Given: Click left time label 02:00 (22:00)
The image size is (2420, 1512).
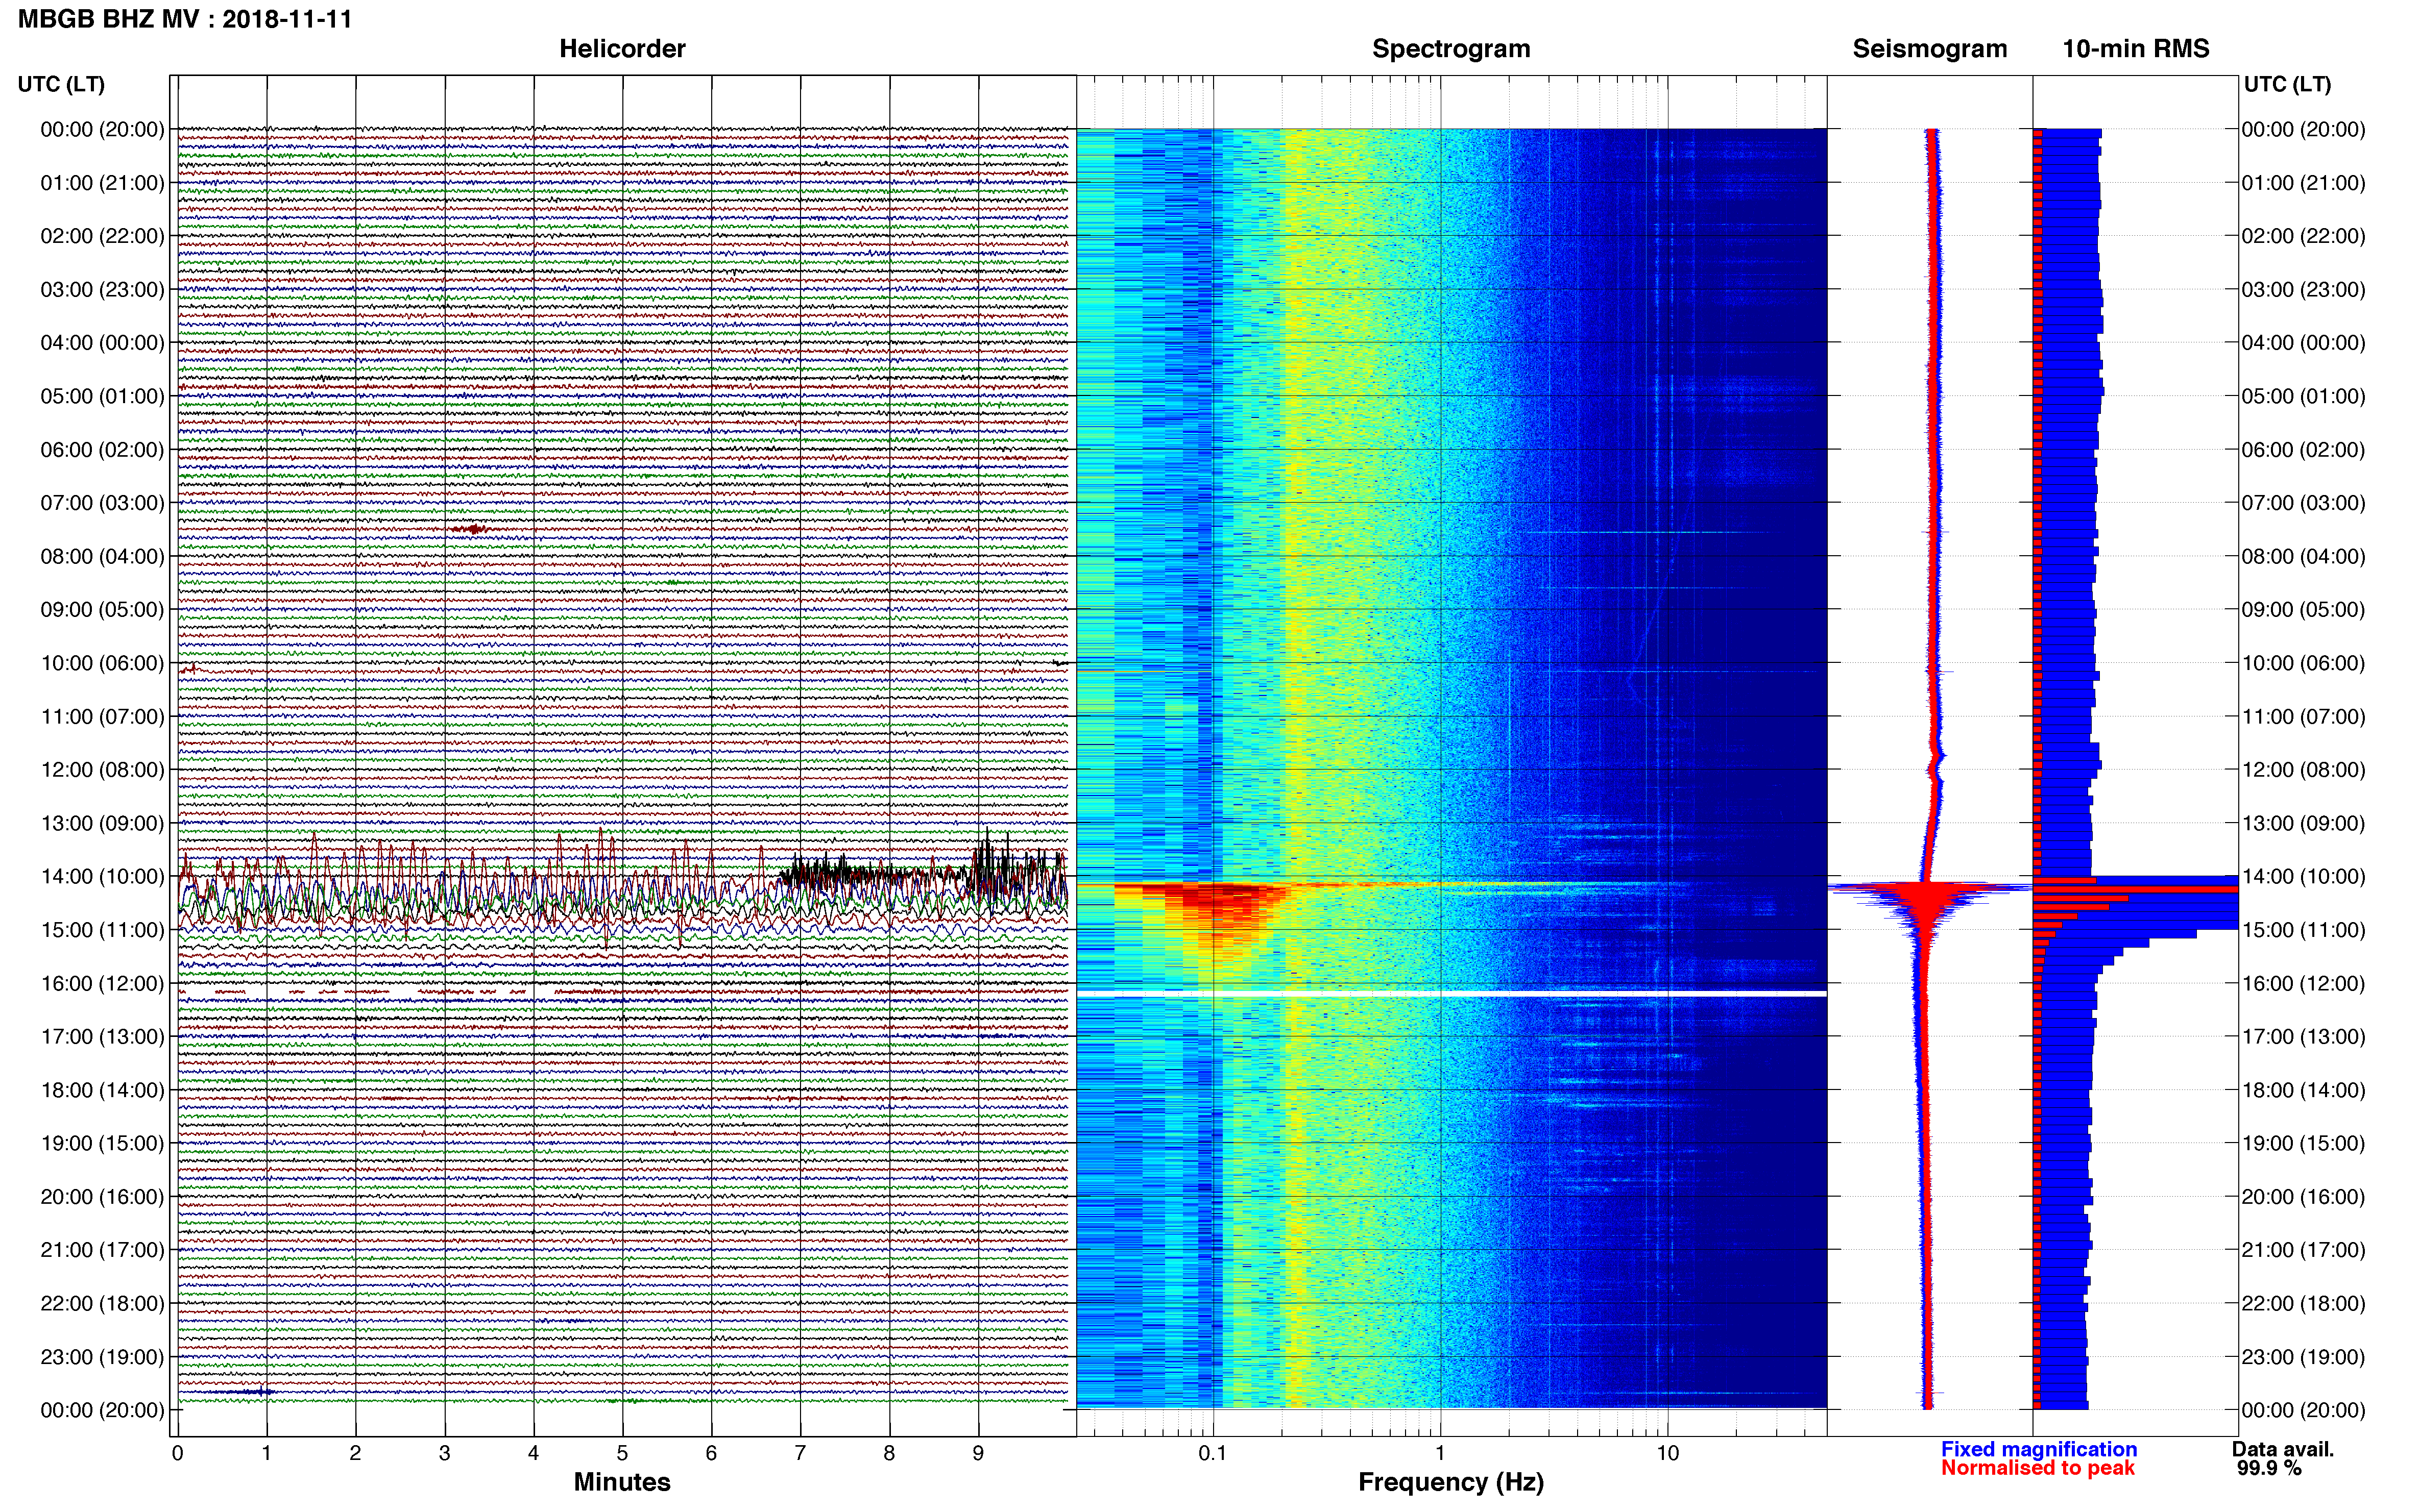Looking at the screenshot, I should pyautogui.click(x=102, y=236).
